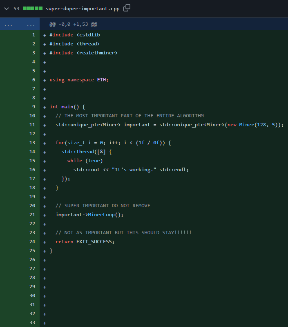
Task: Click the plus marker on line 24
Action: point(45,242)
